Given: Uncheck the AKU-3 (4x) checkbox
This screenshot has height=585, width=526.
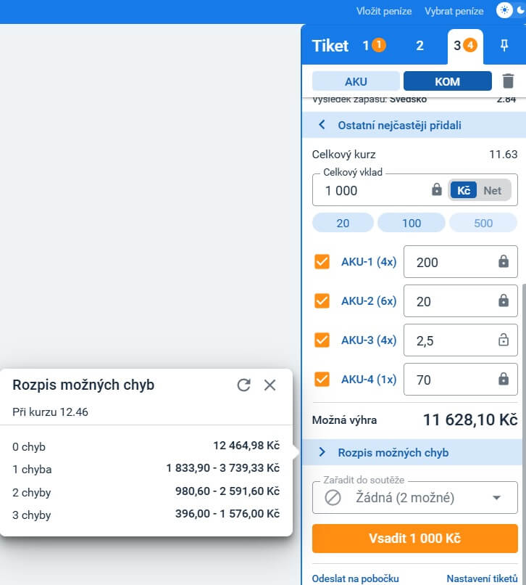Looking at the screenshot, I should coord(322,340).
